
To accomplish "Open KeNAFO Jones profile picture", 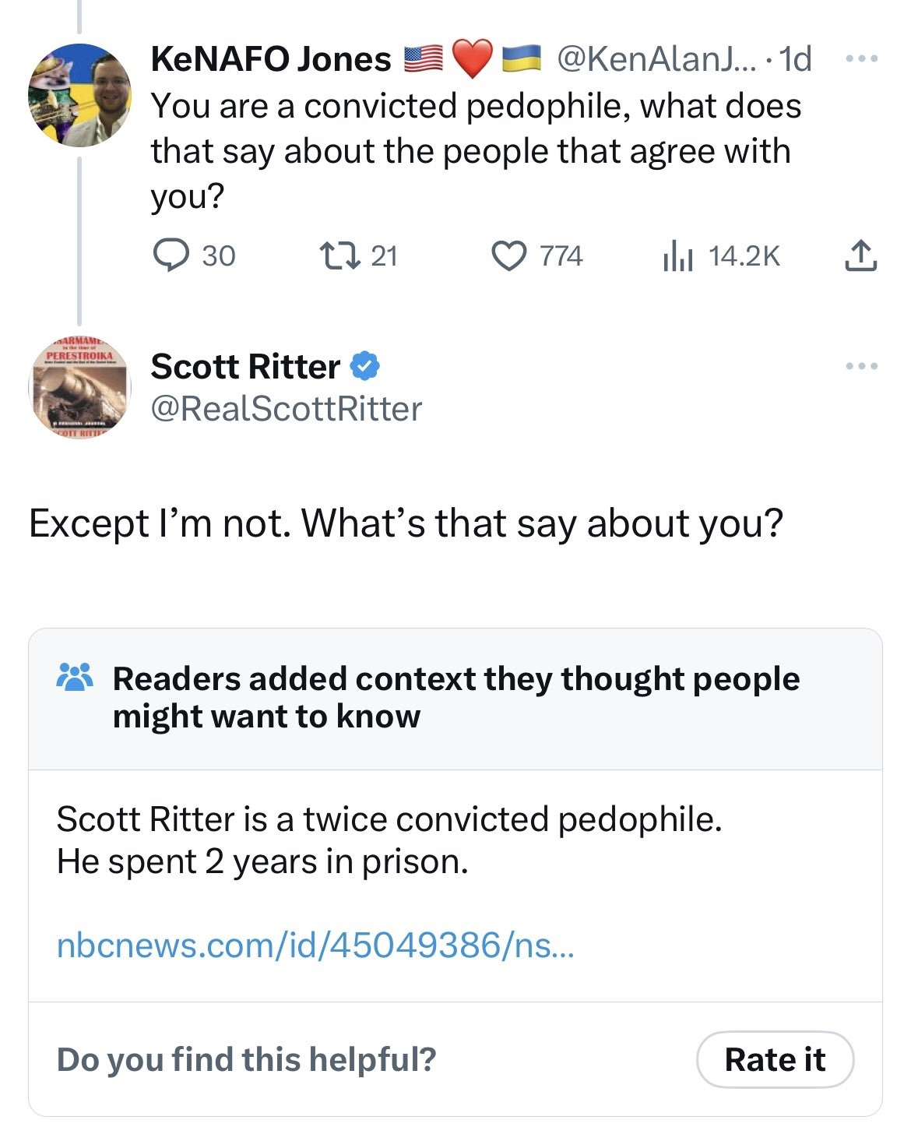I will 79,95.
